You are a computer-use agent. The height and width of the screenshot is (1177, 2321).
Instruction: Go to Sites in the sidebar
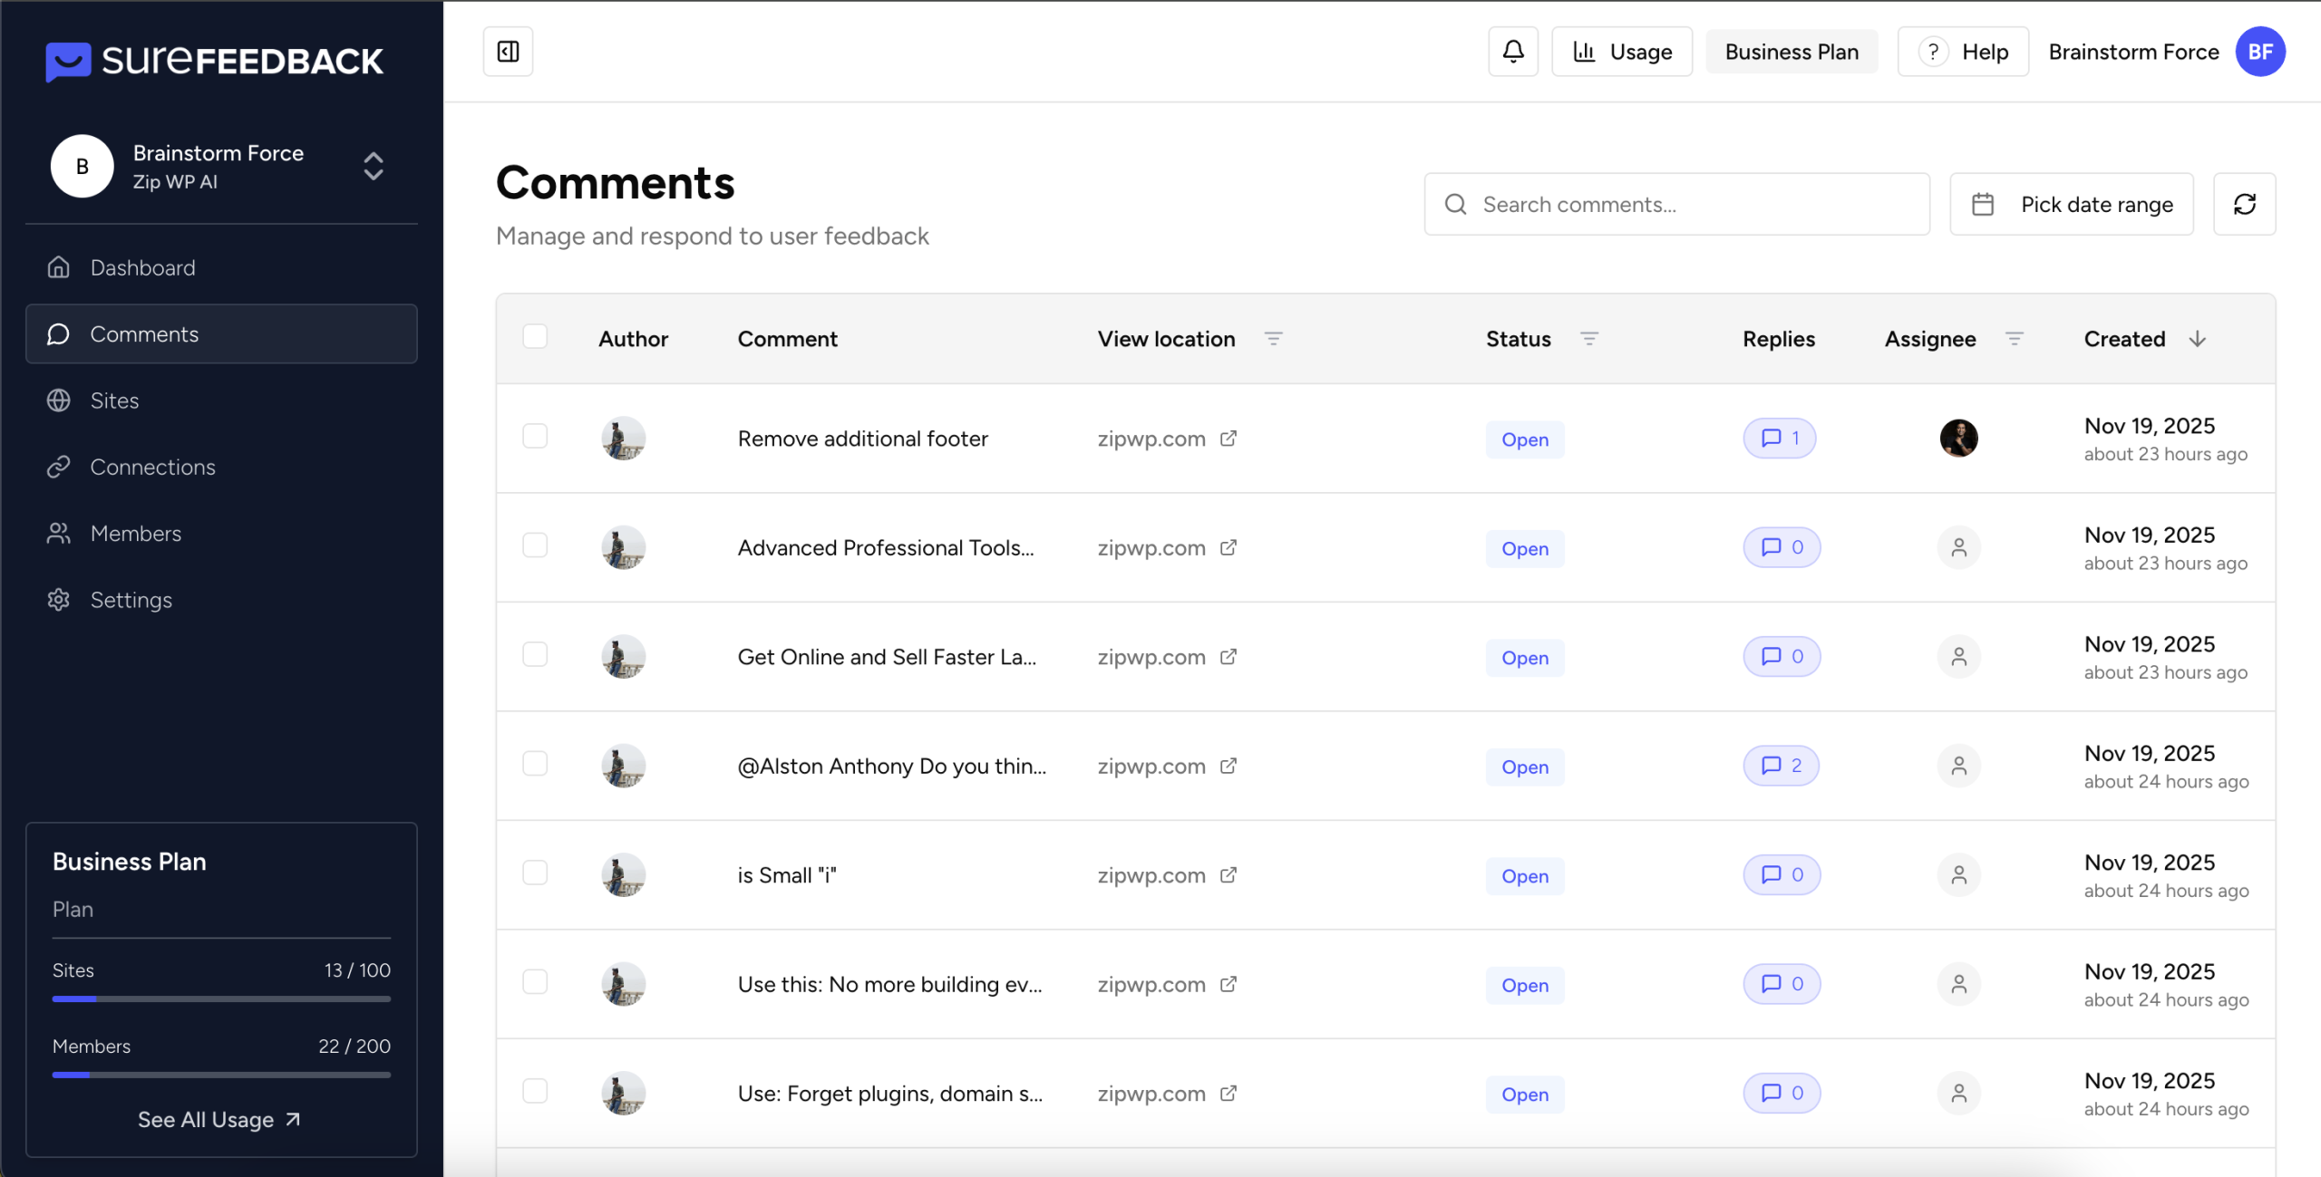click(x=114, y=400)
